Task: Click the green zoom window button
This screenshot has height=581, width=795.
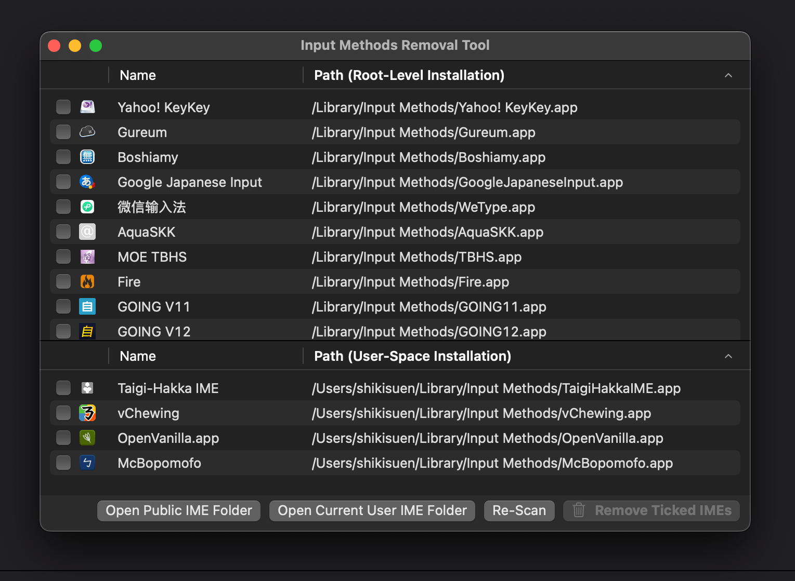Action: (96, 46)
